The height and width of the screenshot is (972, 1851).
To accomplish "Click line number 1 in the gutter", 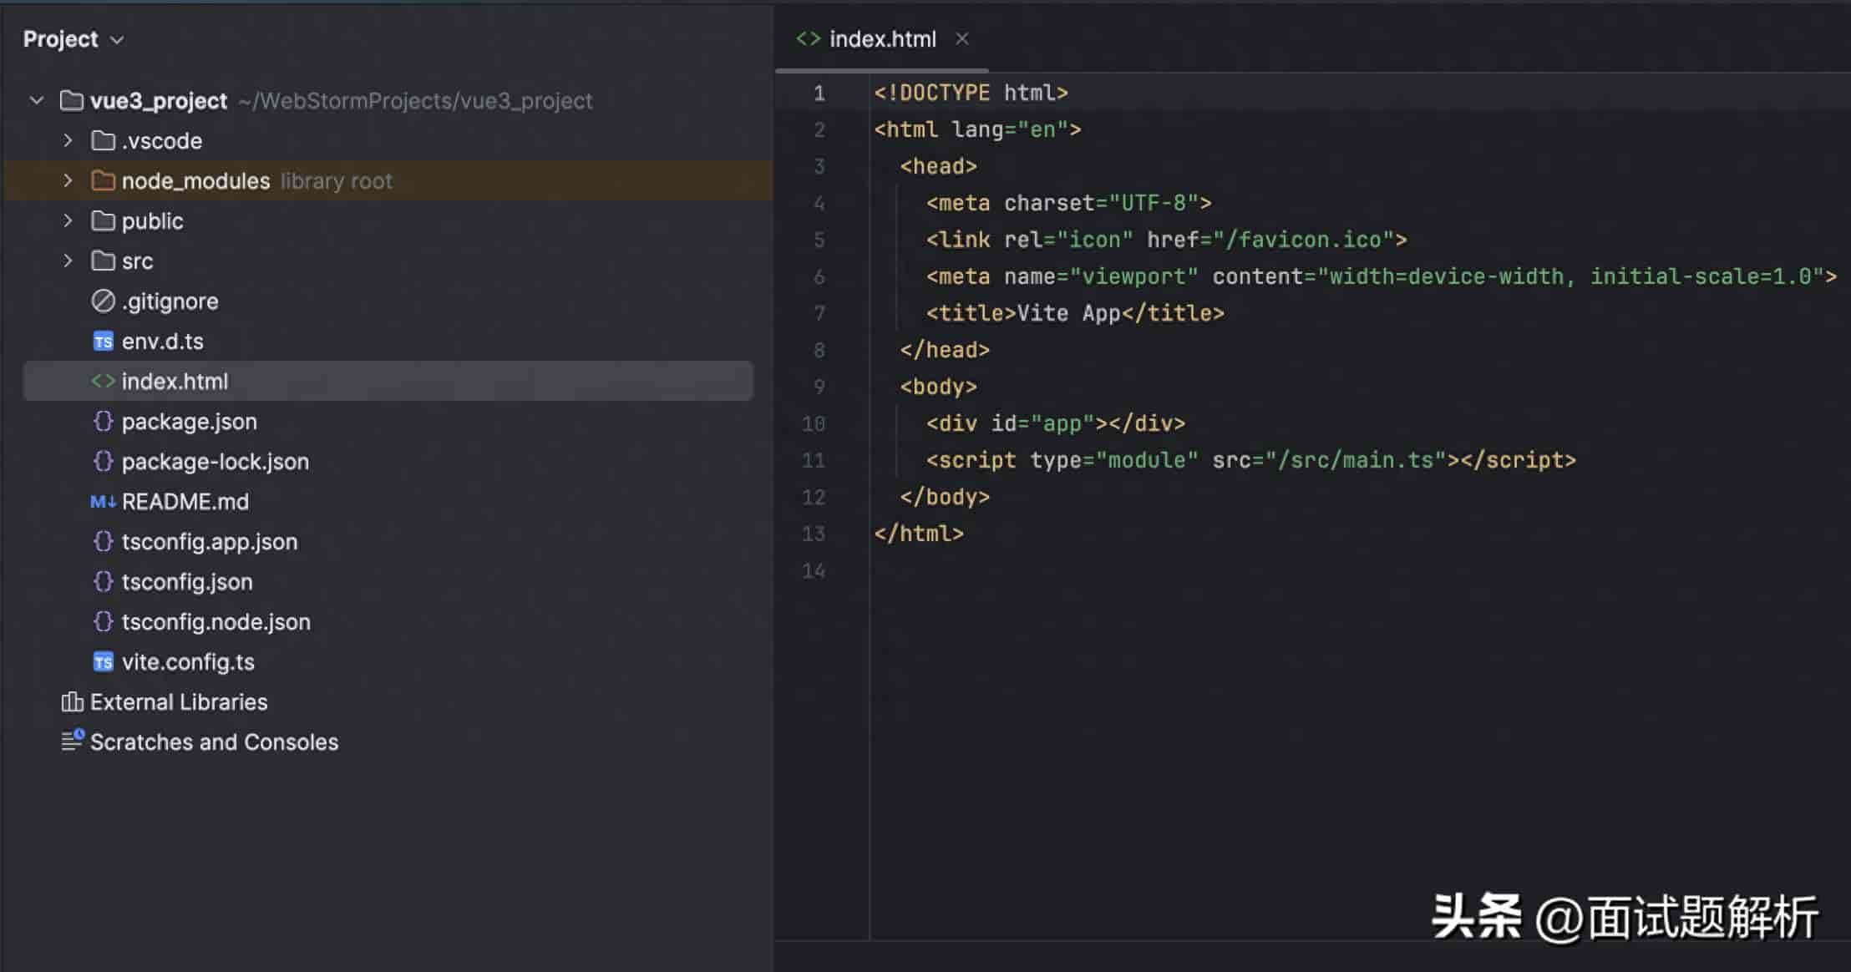I will click(819, 93).
